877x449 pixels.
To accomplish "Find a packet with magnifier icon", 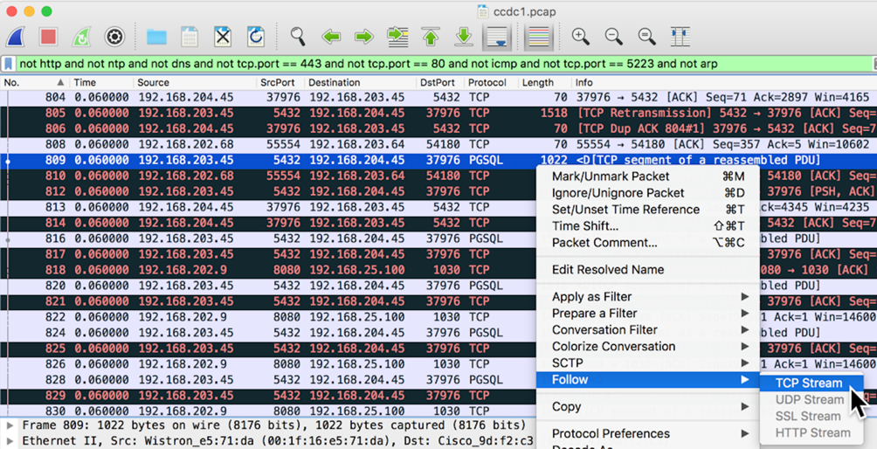I will pyautogui.click(x=298, y=37).
